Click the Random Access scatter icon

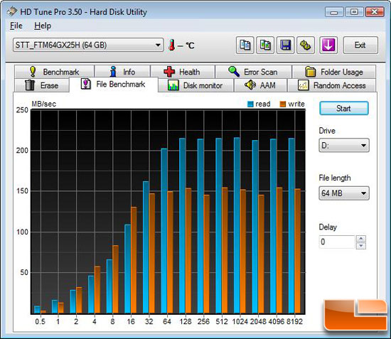click(x=304, y=85)
